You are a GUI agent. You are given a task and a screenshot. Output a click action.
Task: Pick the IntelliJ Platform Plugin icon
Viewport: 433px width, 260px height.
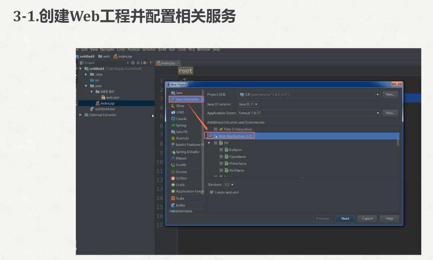click(173, 145)
